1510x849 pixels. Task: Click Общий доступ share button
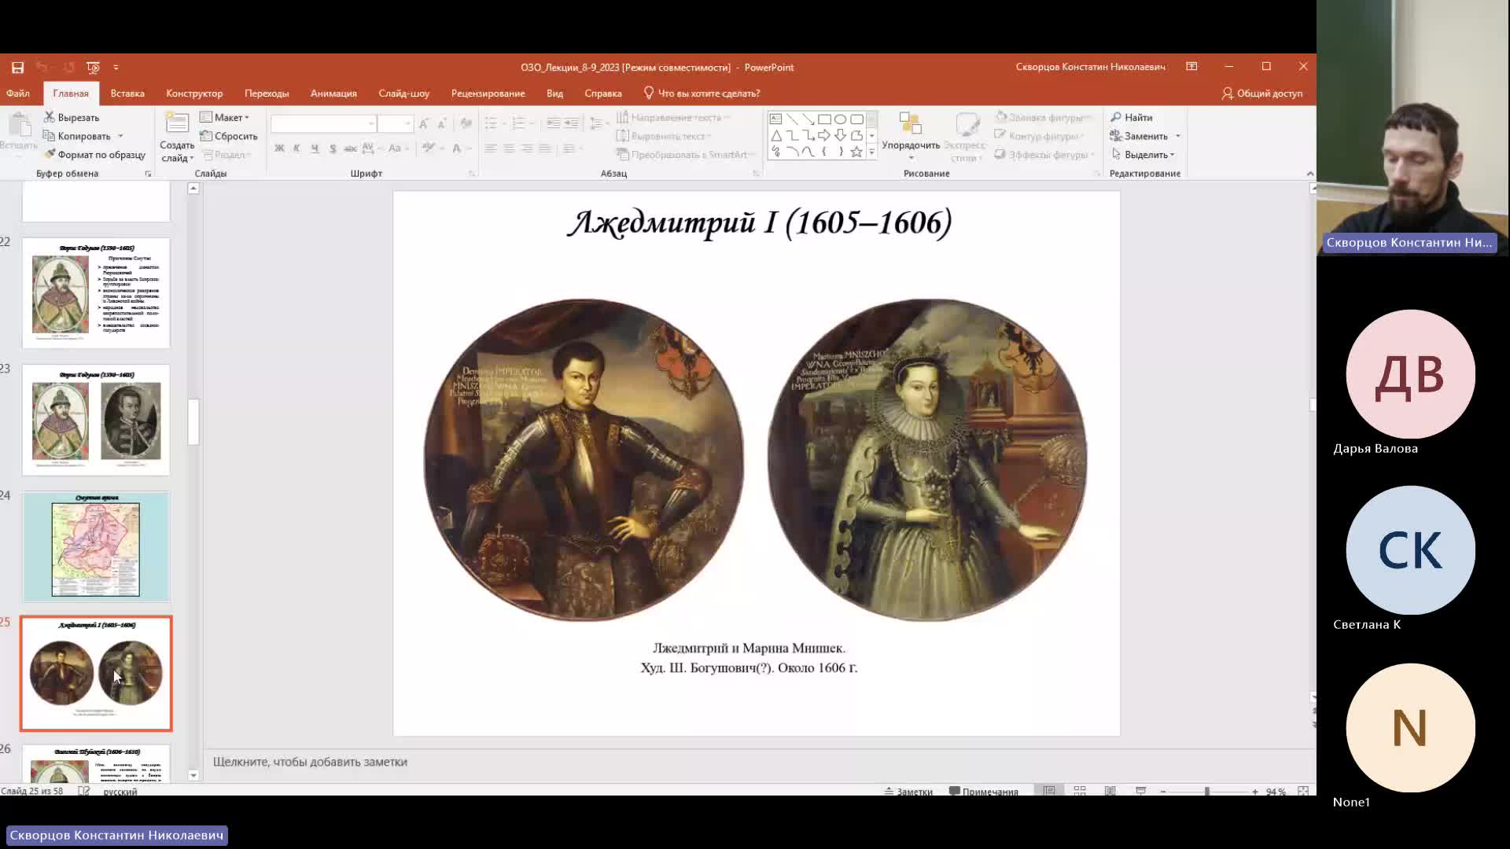point(1261,94)
